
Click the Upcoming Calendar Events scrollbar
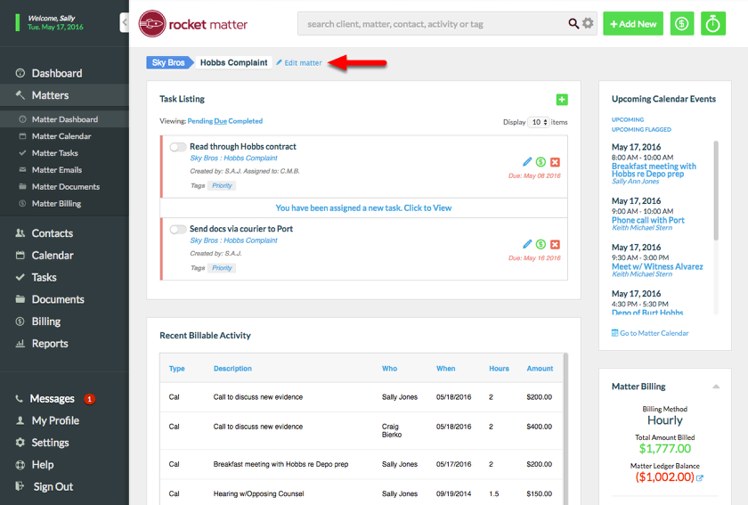(x=716, y=191)
